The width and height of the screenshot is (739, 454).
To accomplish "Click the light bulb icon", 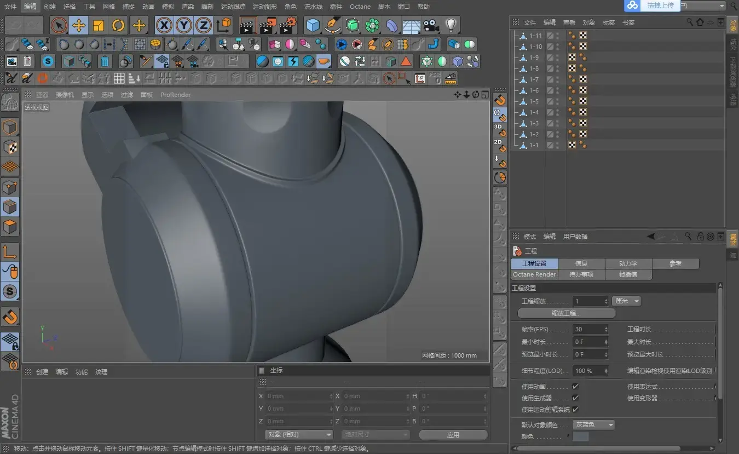I will 451,25.
